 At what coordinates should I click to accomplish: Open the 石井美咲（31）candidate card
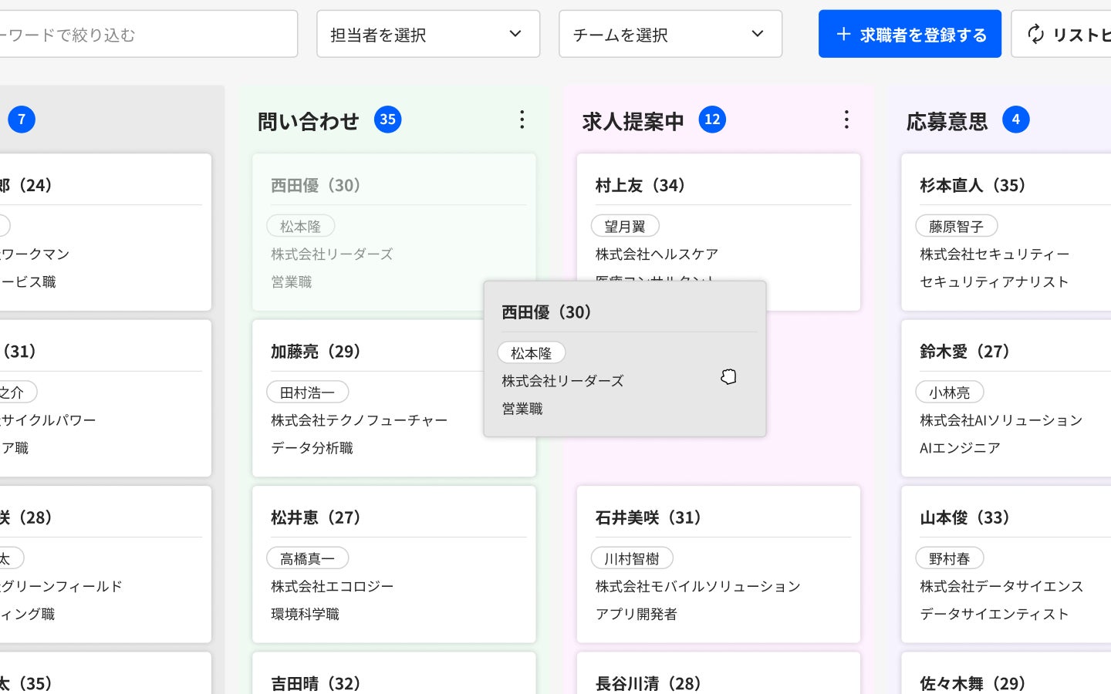coord(718,564)
